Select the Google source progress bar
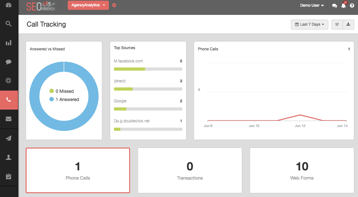Viewport: 358px width, 197px height. [x=148, y=109]
